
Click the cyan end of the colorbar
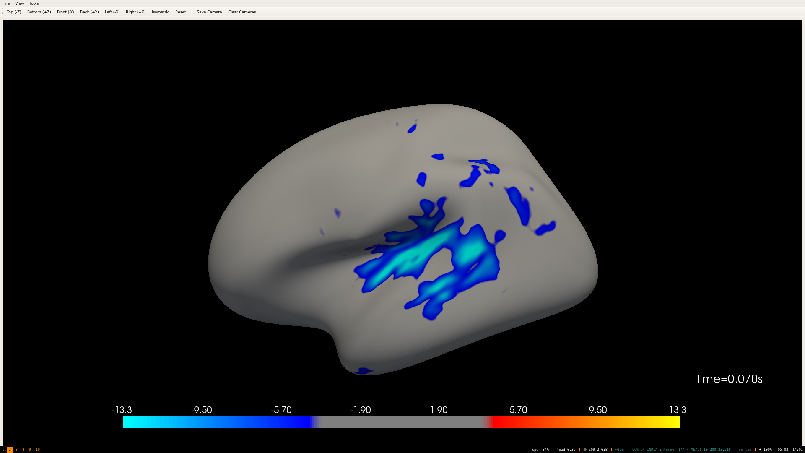[x=127, y=422]
